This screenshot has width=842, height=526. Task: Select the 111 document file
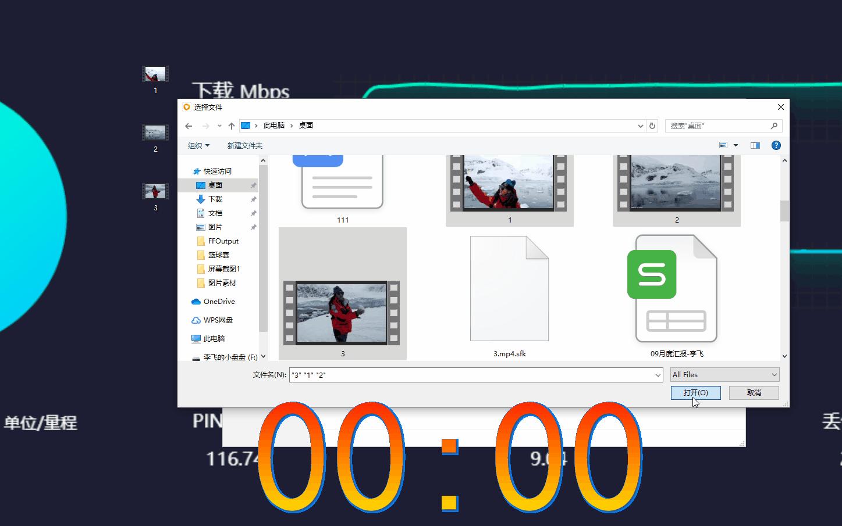click(342, 190)
